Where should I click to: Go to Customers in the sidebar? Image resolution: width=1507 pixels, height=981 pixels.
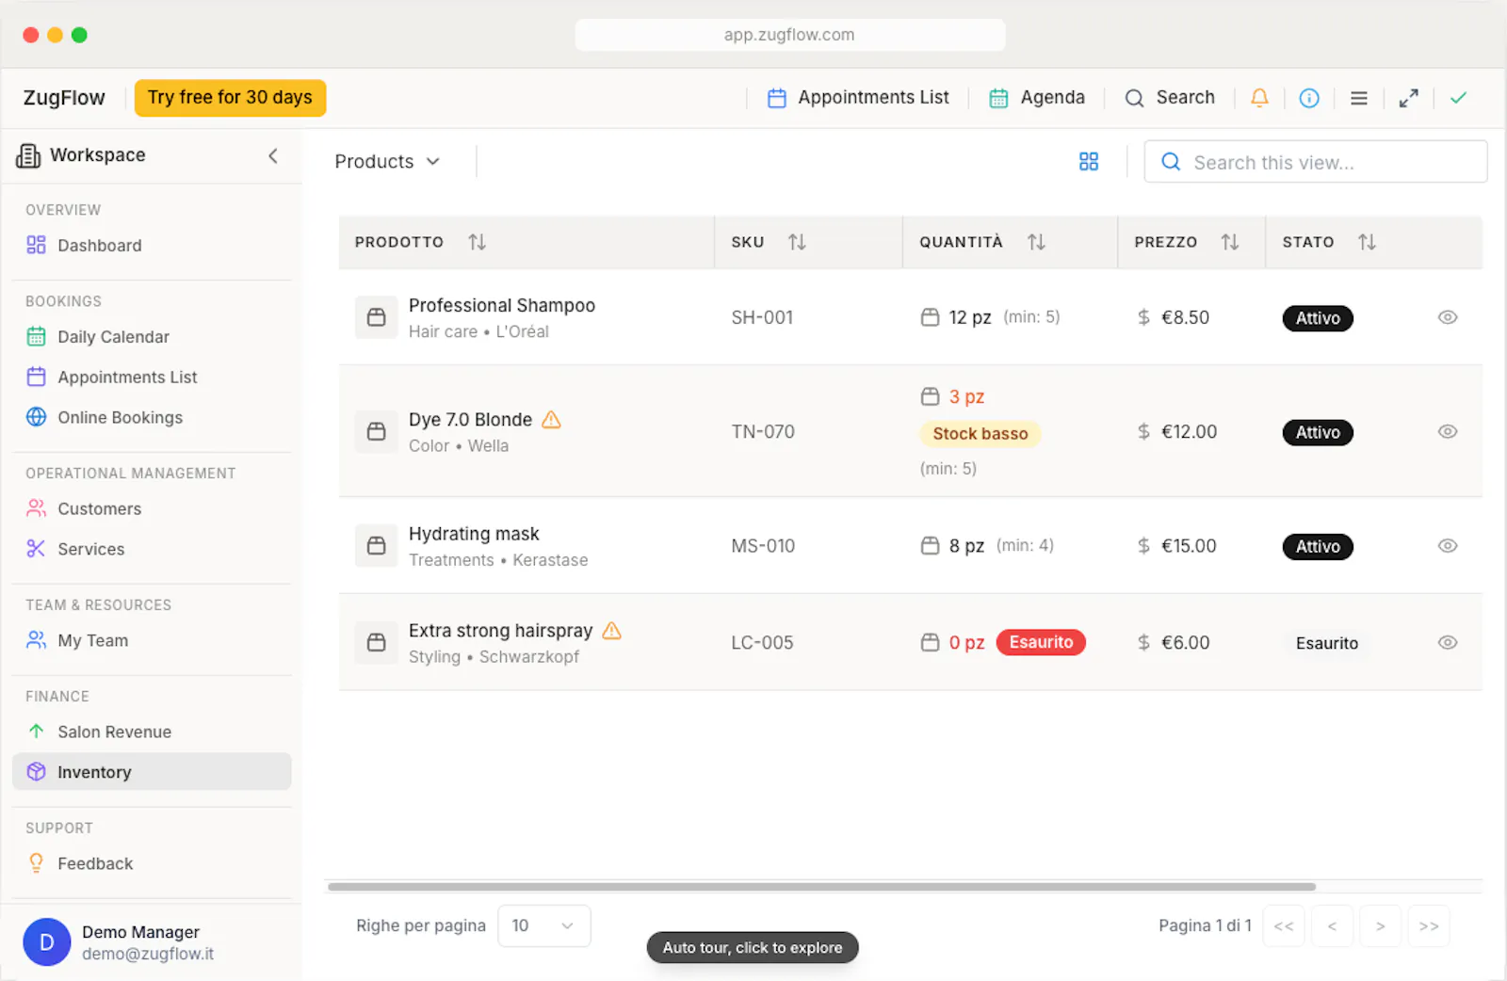152,509
